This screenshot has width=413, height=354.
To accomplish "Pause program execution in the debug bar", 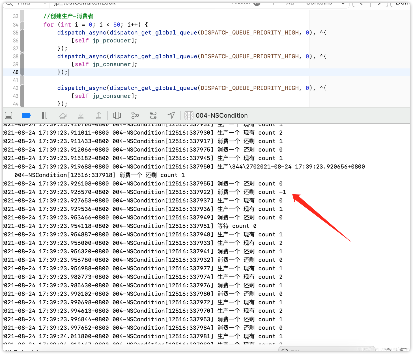I will [x=45, y=115].
